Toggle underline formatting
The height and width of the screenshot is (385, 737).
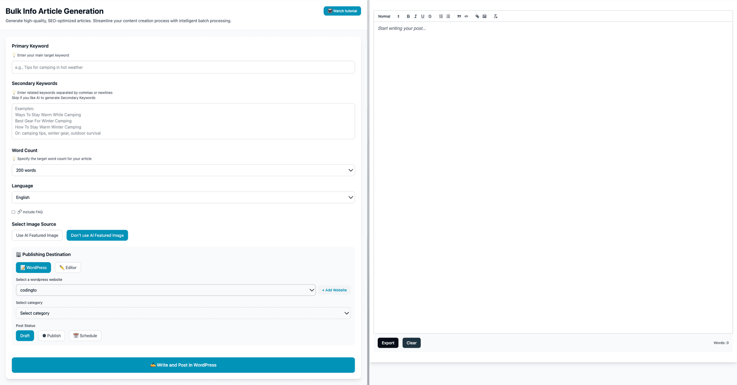click(x=423, y=16)
